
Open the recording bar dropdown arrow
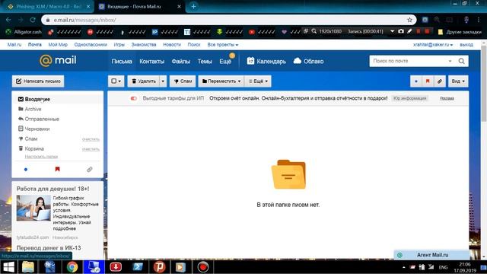(x=393, y=31)
